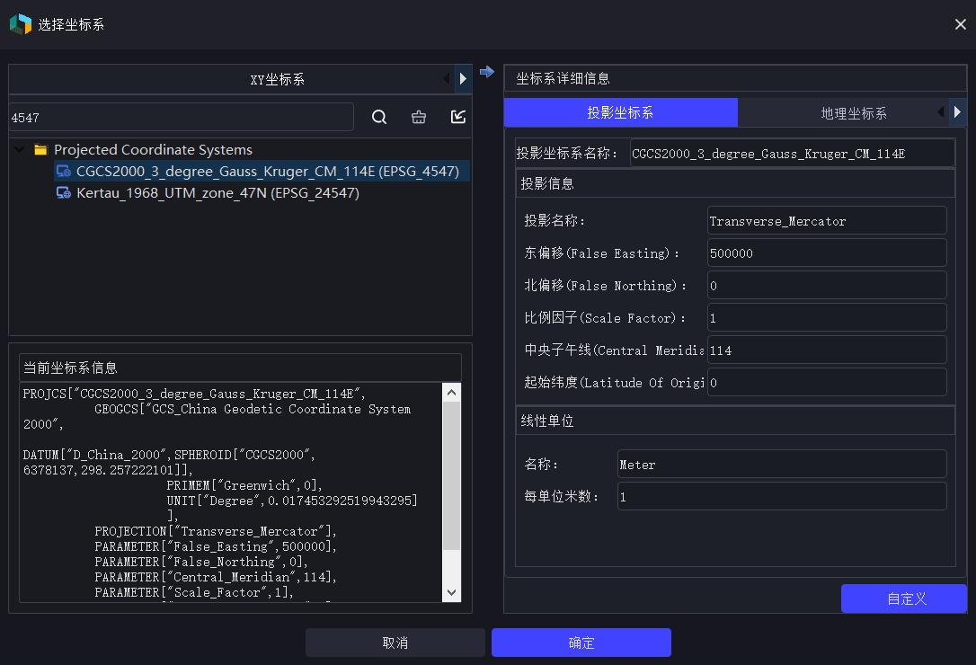Close the 选择坐标系 dialog

tap(961, 24)
